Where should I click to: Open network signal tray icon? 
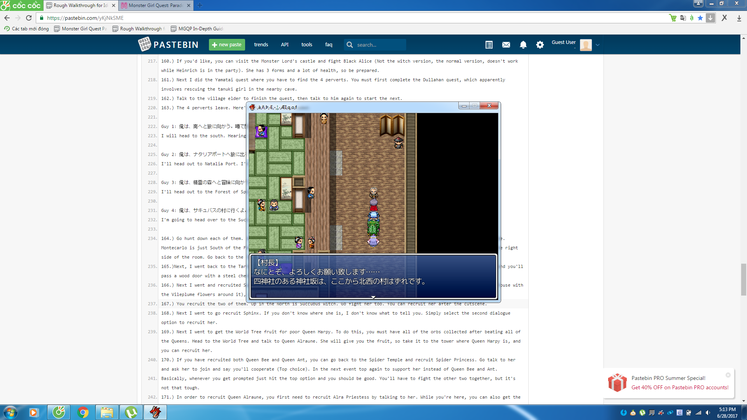point(698,413)
